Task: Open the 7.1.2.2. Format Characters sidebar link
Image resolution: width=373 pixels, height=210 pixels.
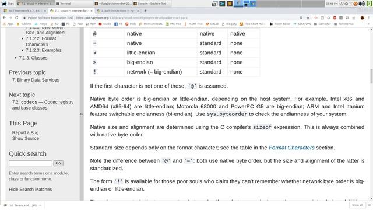Action: pos(41,41)
